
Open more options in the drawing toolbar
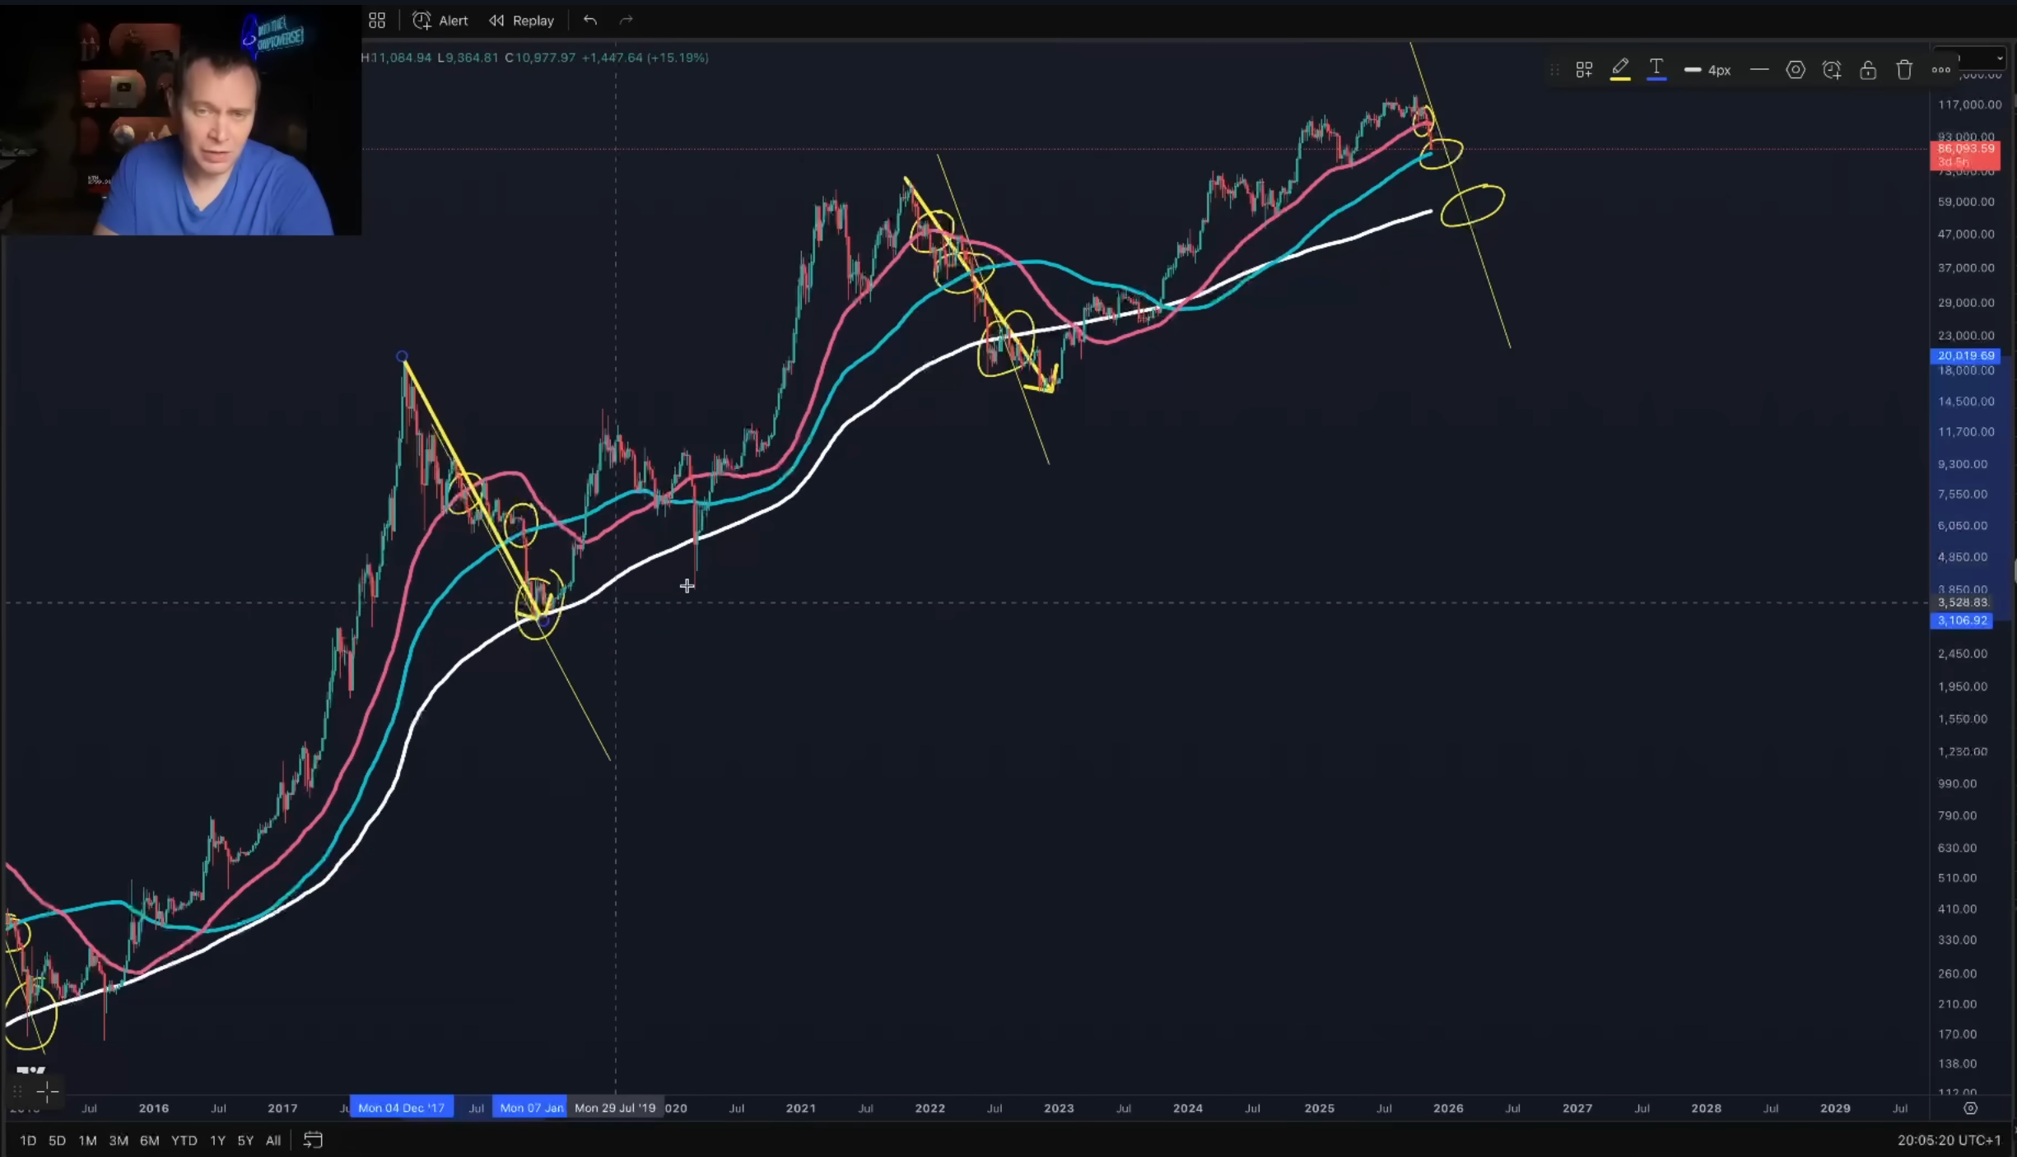coord(1940,70)
